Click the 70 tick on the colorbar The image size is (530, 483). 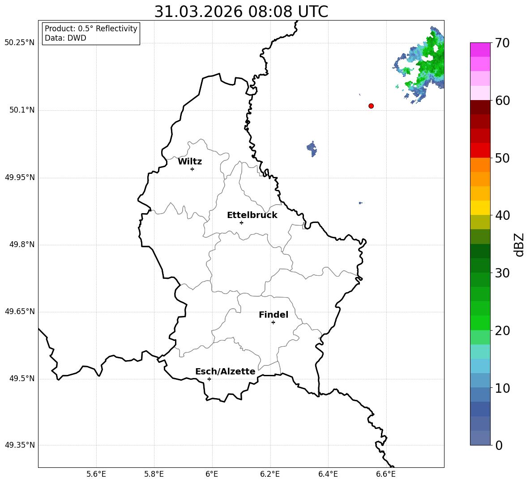point(502,43)
